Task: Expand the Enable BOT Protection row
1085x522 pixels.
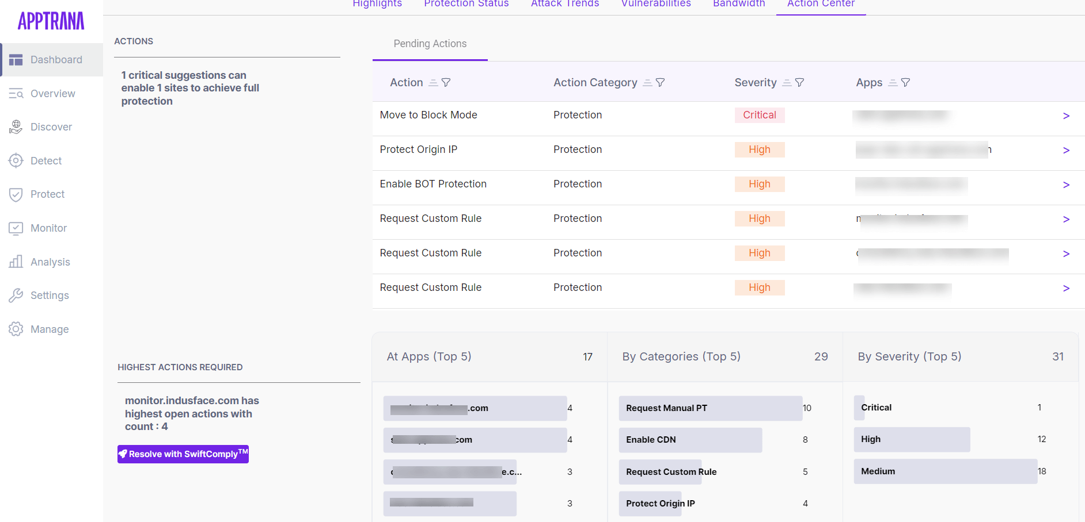Action: pyautogui.click(x=1066, y=185)
